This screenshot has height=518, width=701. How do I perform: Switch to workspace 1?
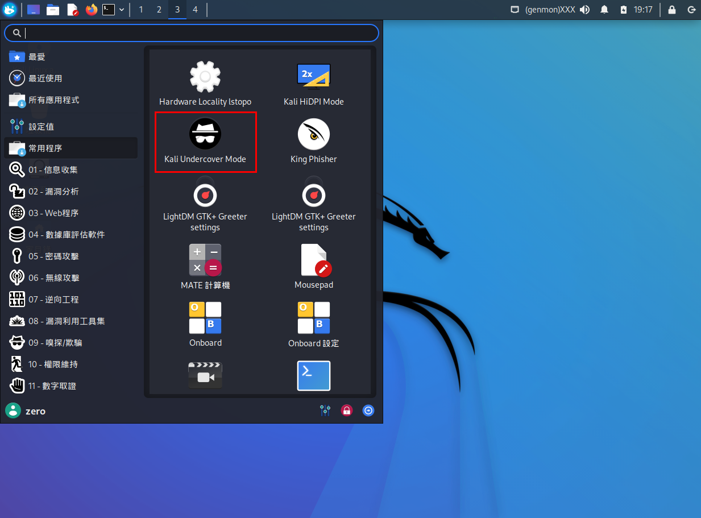(x=141, y=10)
